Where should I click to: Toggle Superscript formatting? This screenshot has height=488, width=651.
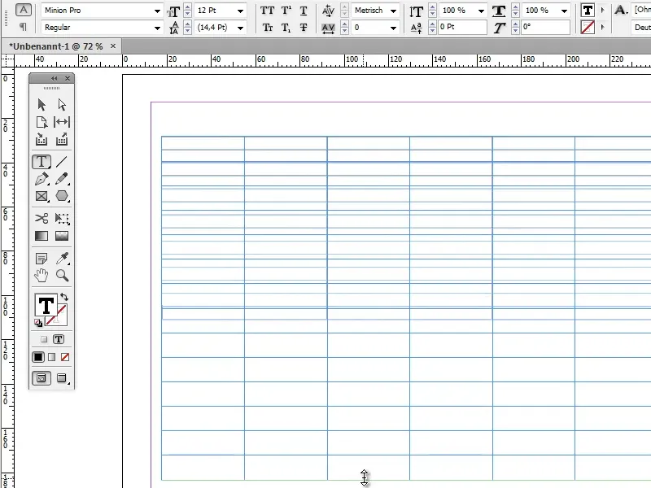click(x=286, y=11)
